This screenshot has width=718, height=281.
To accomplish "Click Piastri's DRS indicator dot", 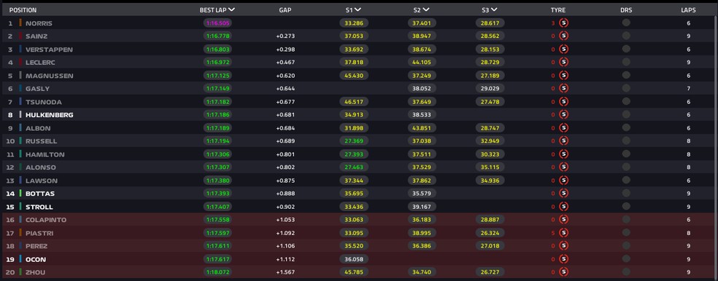I will coord(626,233).
